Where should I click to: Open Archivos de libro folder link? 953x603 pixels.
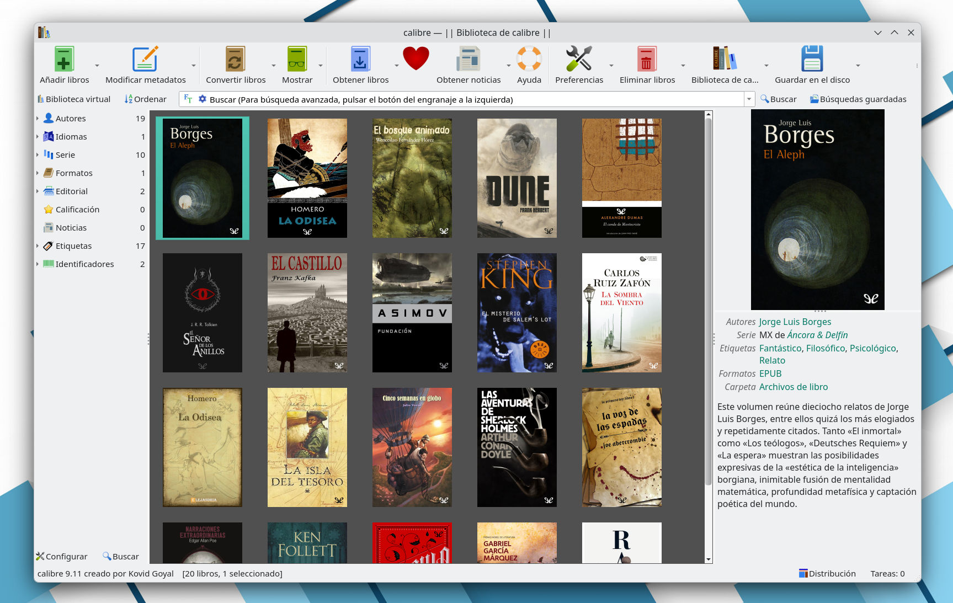793,387
